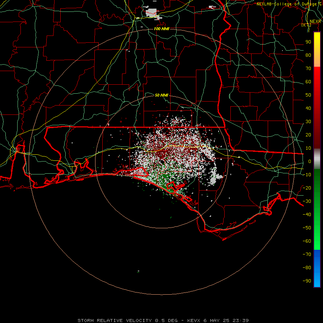Screen dimensions: 323x323
Task: Click the scale value "0"
Action: pos(310,161)
